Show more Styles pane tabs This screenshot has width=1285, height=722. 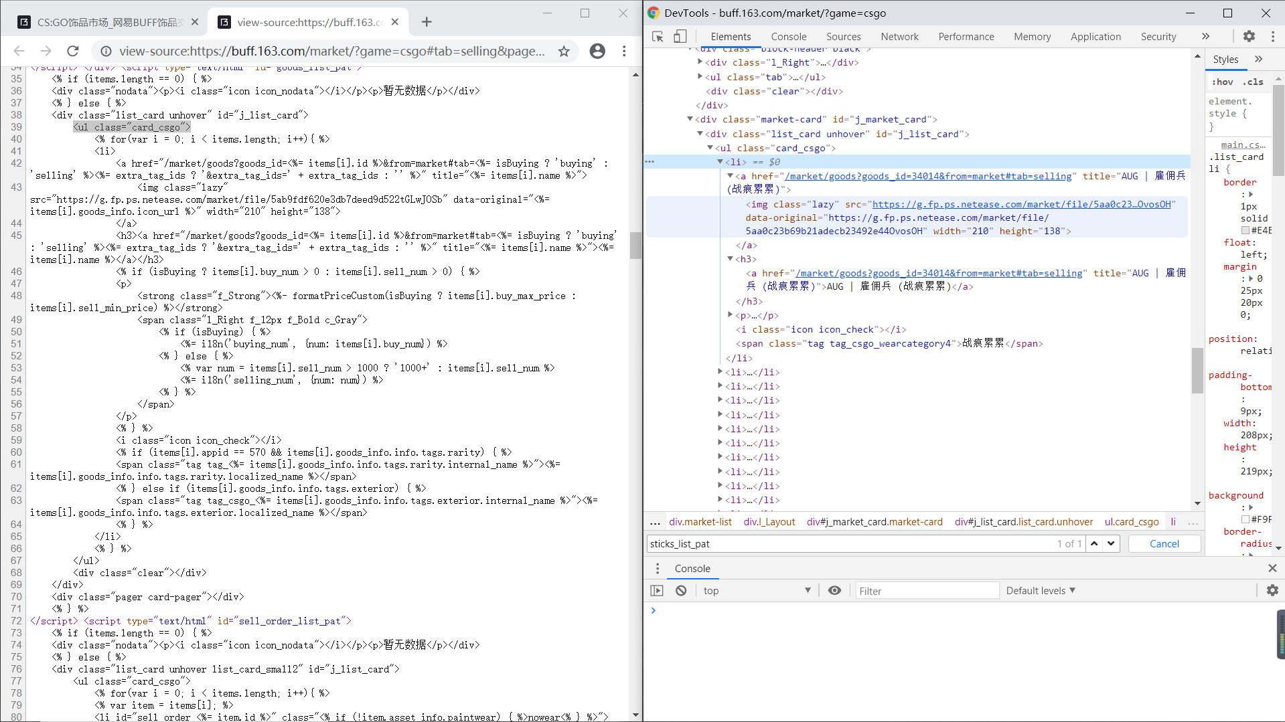(x=1259, y=60)
